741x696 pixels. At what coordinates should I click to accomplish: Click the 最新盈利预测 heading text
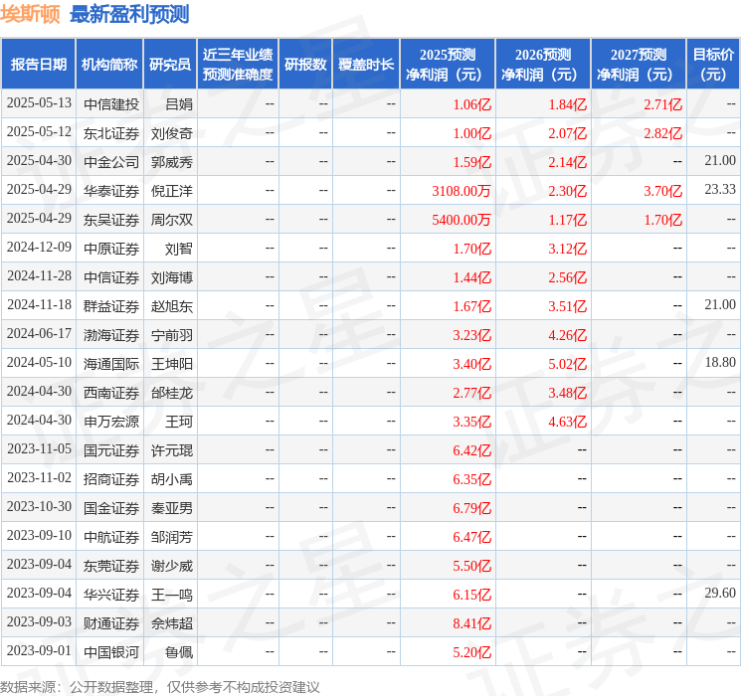pyautogui.click(x=129, y=14)
